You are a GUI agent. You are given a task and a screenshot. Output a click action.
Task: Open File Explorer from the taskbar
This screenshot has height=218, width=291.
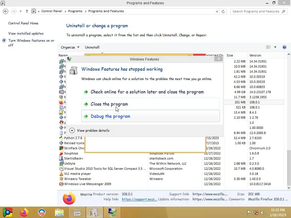pyautogui.click(x=59, y=212)
